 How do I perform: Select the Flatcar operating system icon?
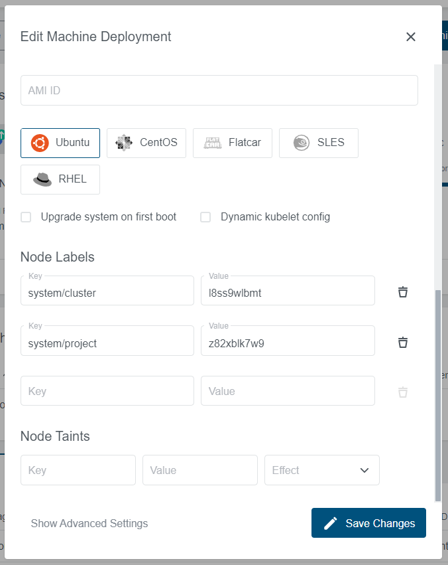click(213, 142)
